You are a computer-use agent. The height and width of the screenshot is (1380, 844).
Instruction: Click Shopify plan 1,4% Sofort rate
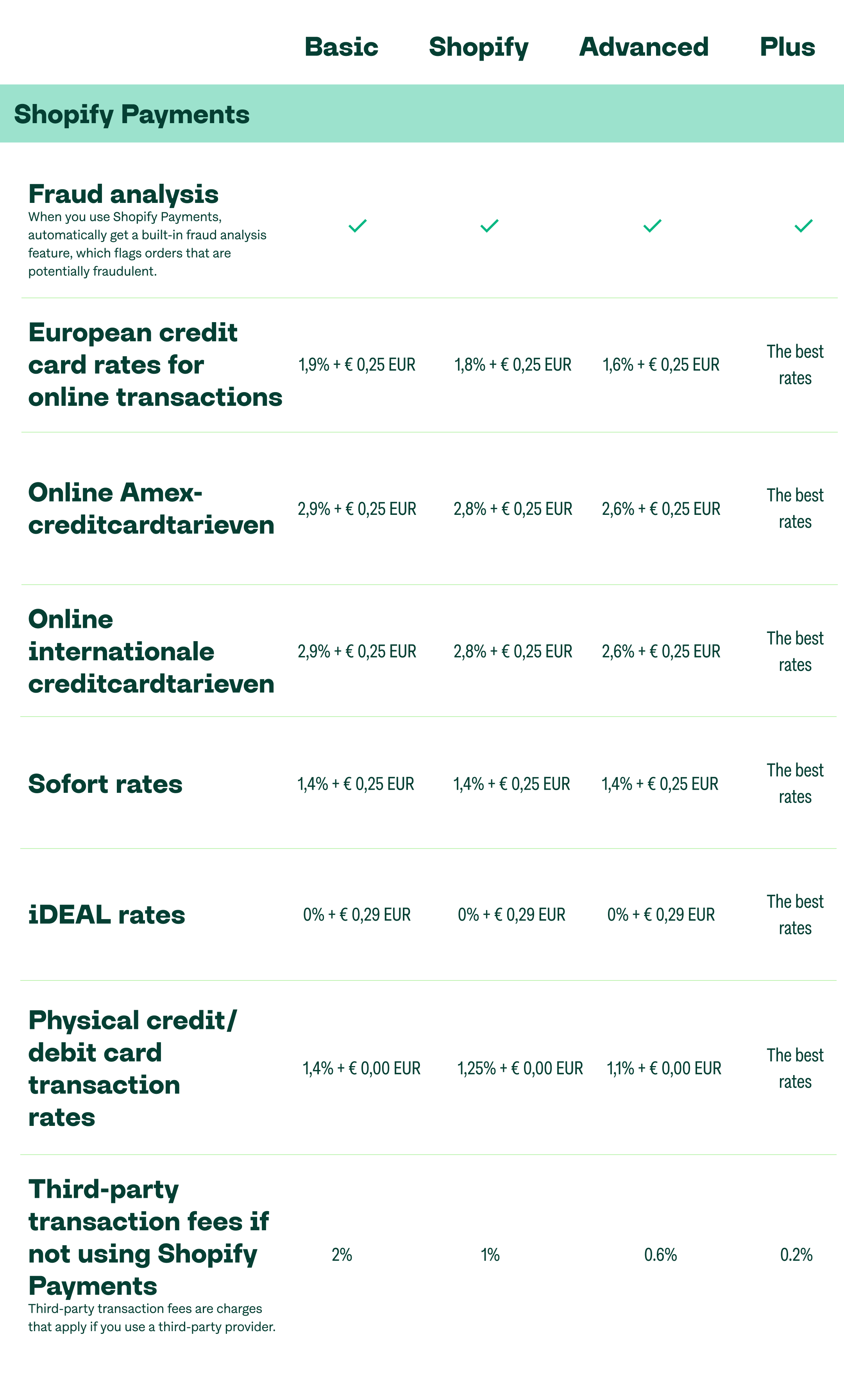tap(511, 783)
